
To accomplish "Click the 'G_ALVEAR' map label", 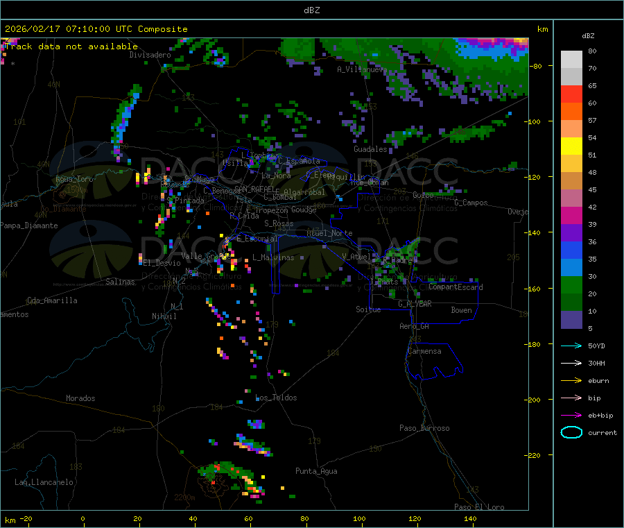I will (x=415, y=304).
